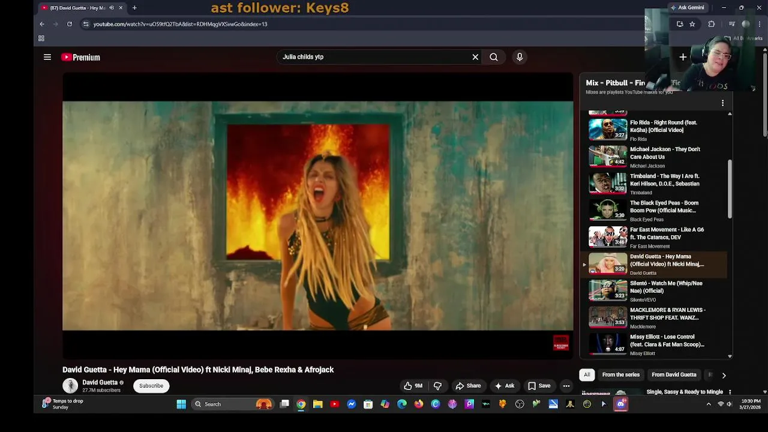Viewport: 768px width, 432px height.
Task: Mute the David Guetta tab audio
Action: [112, 8]
